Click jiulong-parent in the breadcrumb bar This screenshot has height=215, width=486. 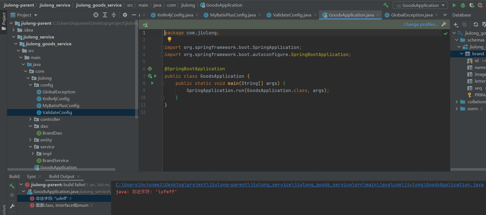19,5
